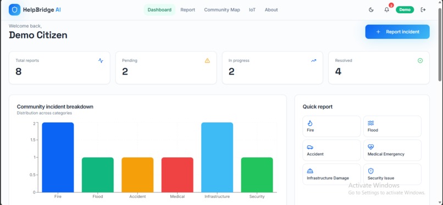This screenshot has width=443, height=205.
Task: Click the hard hat icon on the Infrastructure Damage tile
Action: pyautogui.click(x=310, y=171)
